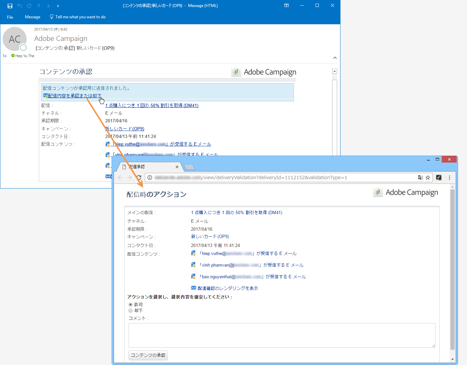
Task: Open hiep.vuthe proof email link in Outlook
Action: coord(161,144)
